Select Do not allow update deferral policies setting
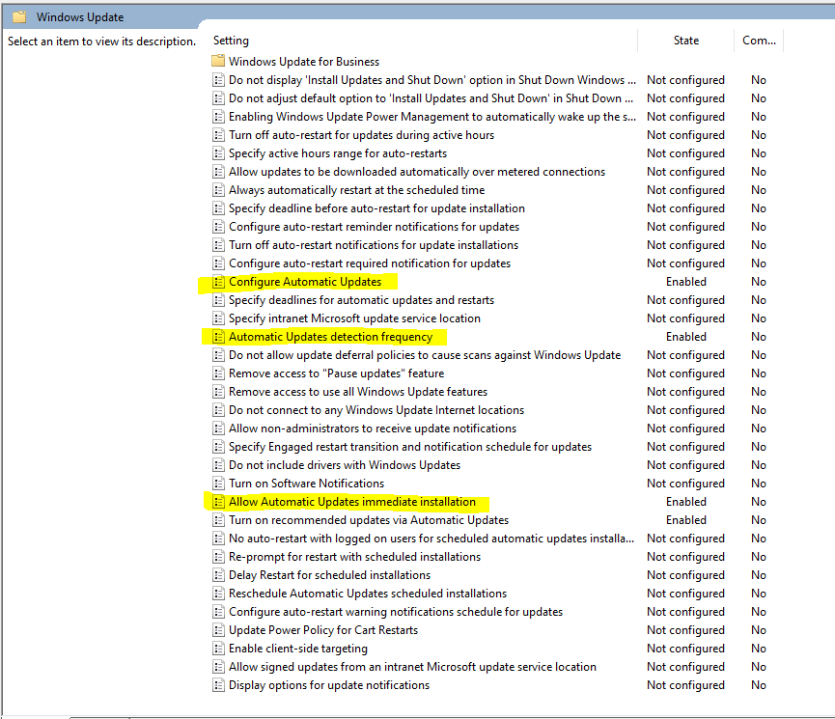The image size is (835, 719). (x=425, y=355)
